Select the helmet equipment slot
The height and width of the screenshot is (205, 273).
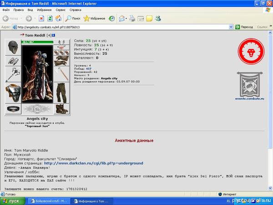13,47
